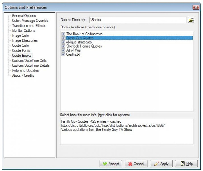This screenshot has width=203, height=171.
Task: Open Image Directories settings
Action: 25,40
